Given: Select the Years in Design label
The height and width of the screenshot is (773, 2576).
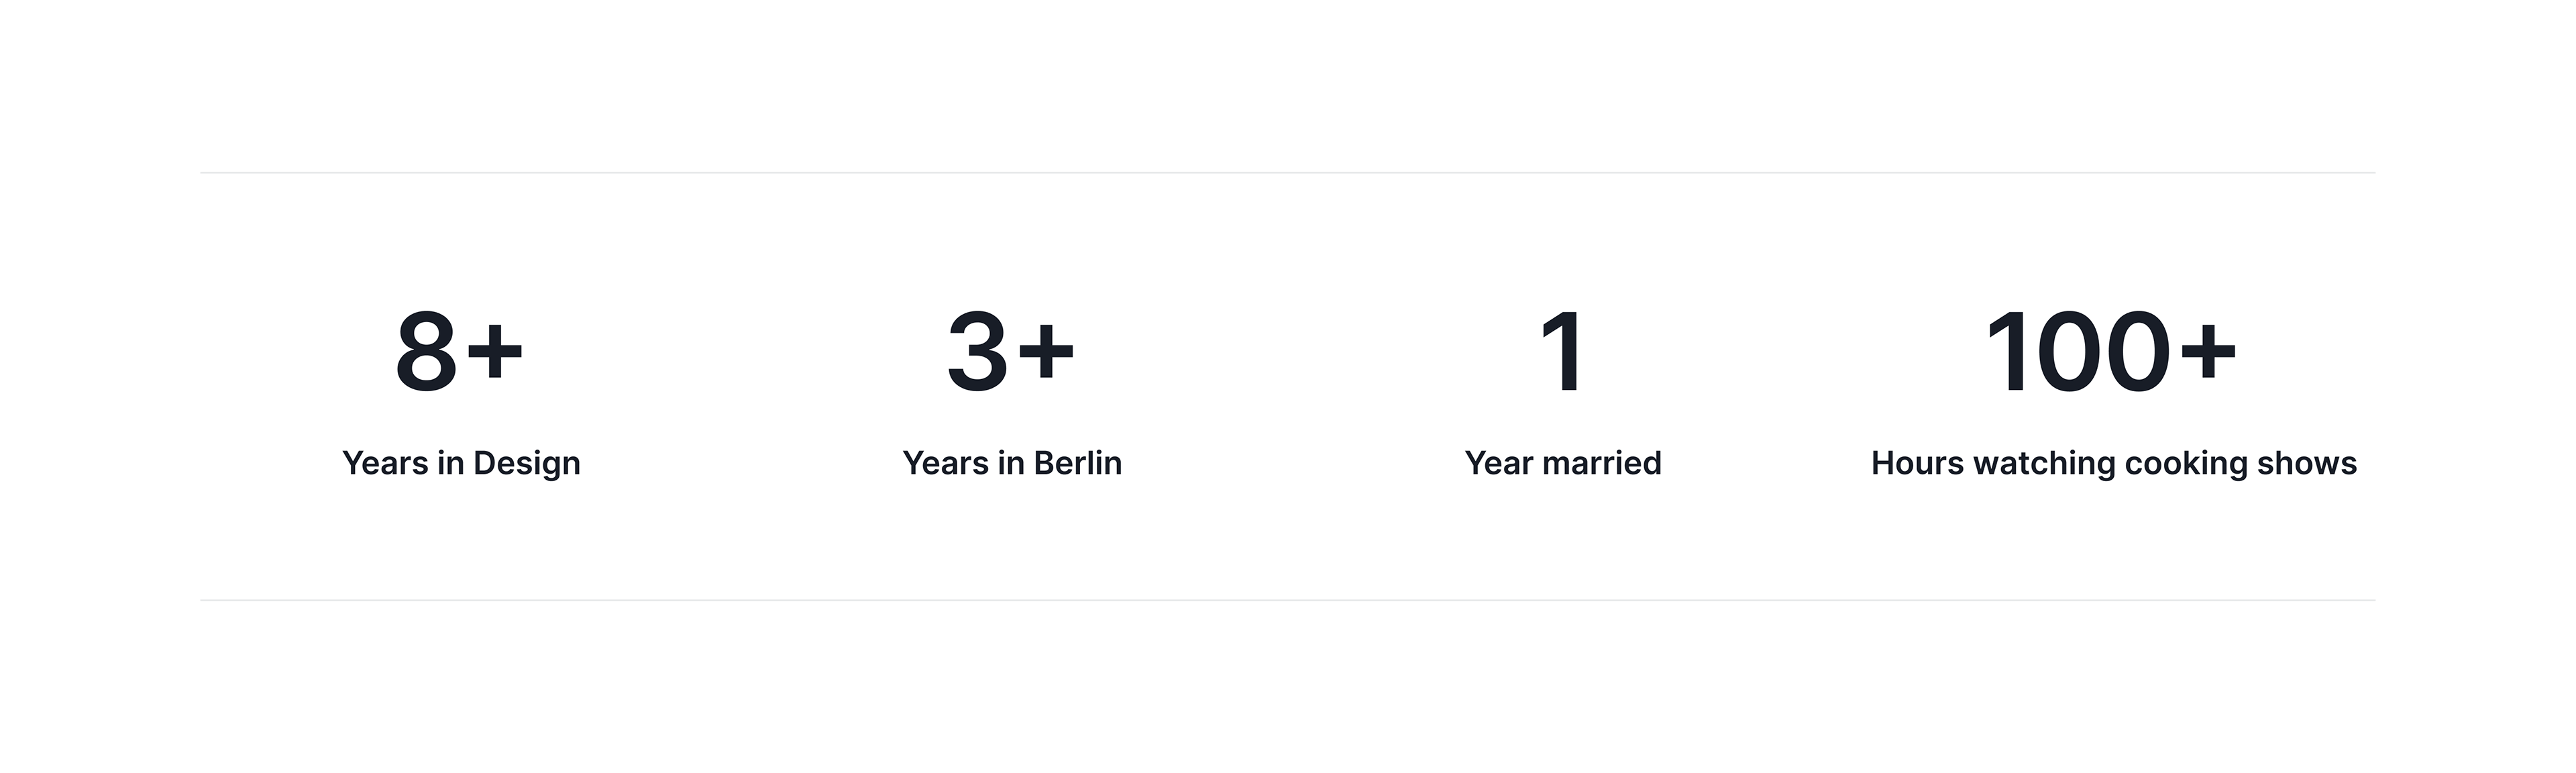Looking at the screenshot, I should [461, 463].
